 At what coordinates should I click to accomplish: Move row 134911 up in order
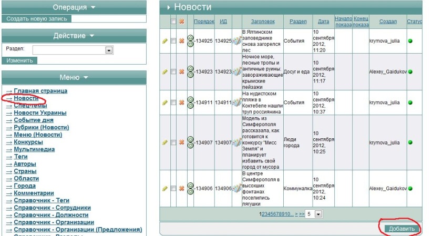pyautogui.click(x=191, y=99)
